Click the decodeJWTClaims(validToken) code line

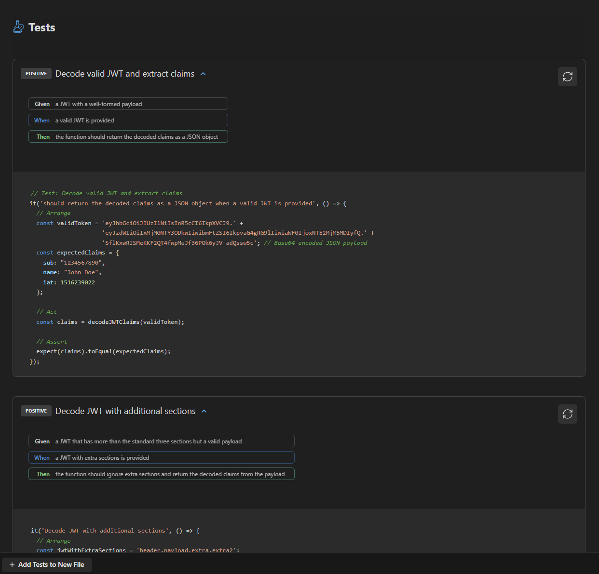[x=110, y=322]
